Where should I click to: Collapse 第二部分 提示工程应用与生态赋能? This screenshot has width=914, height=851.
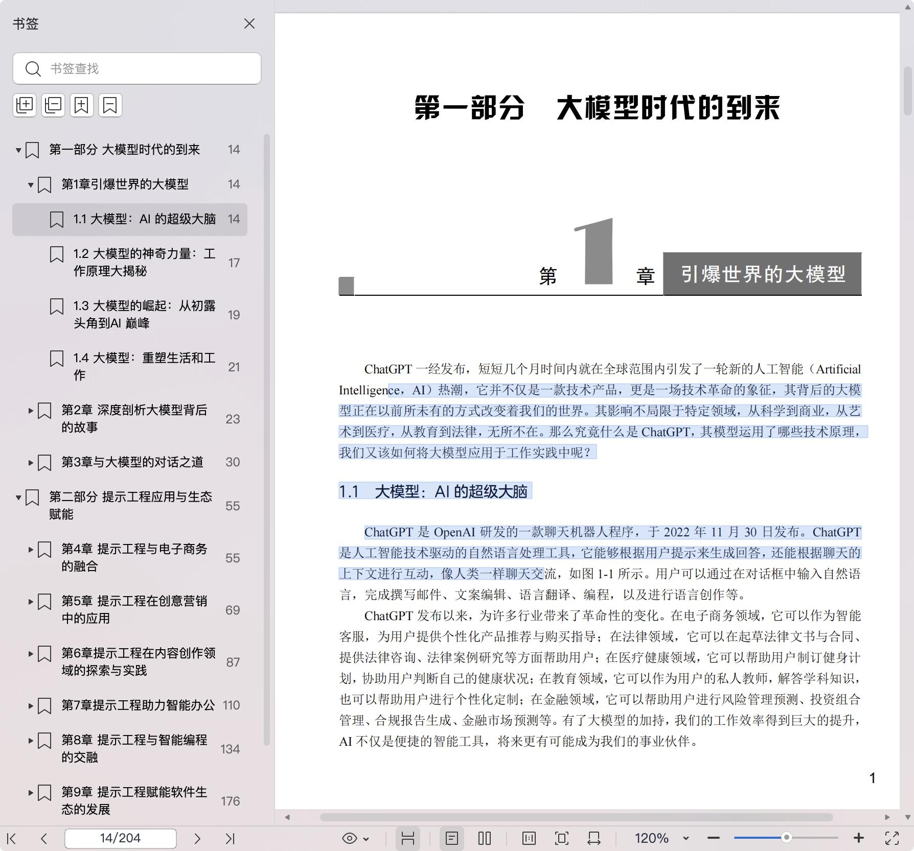[x=18, y=497]
